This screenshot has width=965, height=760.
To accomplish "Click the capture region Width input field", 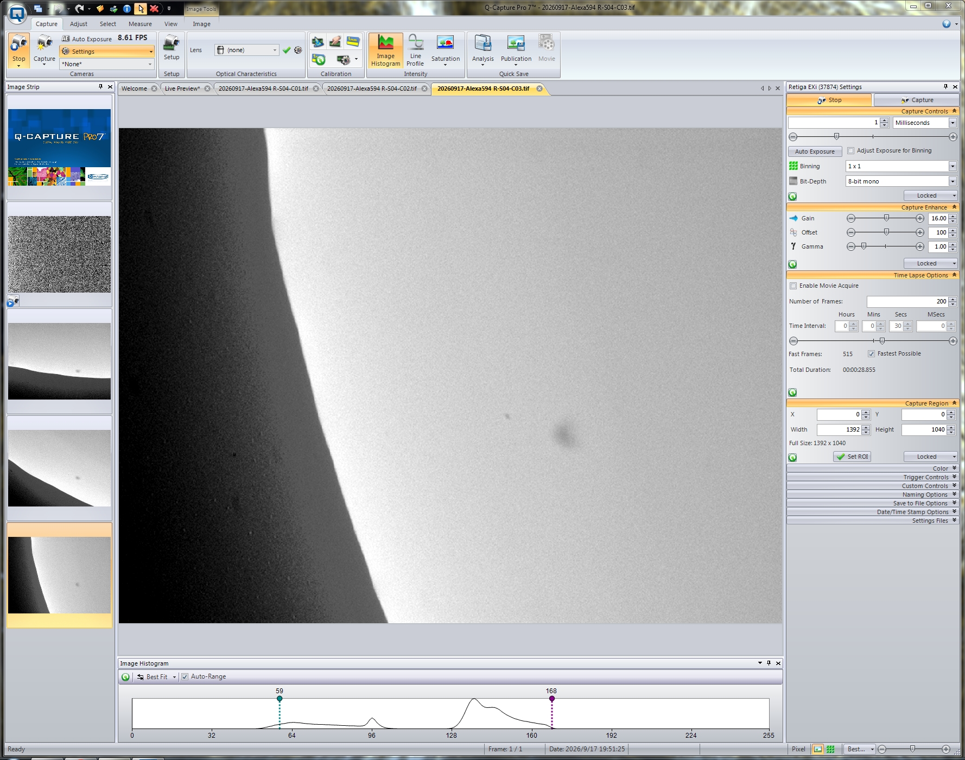I will 839,429.
